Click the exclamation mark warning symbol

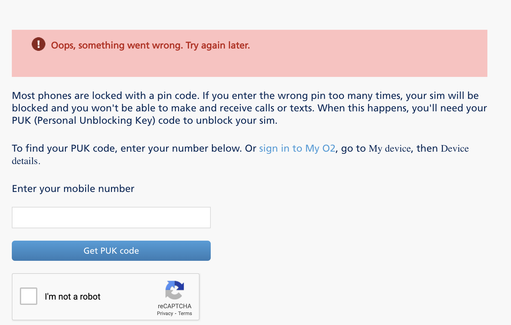coord(38,44)
